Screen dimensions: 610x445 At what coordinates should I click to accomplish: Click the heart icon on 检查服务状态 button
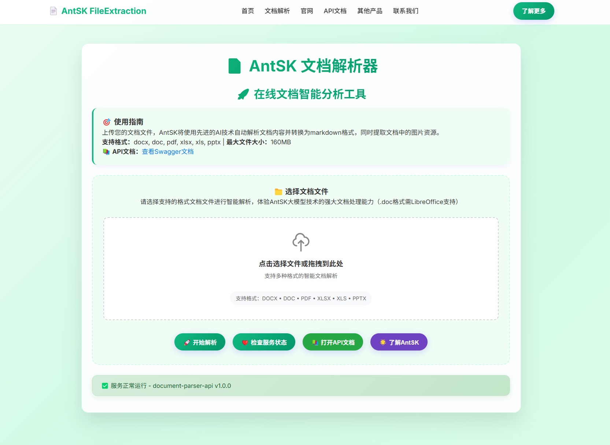tap(245, 342)
